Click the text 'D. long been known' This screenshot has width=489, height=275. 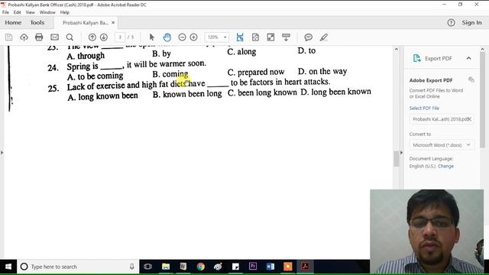[x=336, y=92]
